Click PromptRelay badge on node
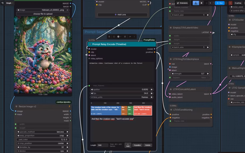The width and height of the screenshot is (245, 153). point(149,40)
